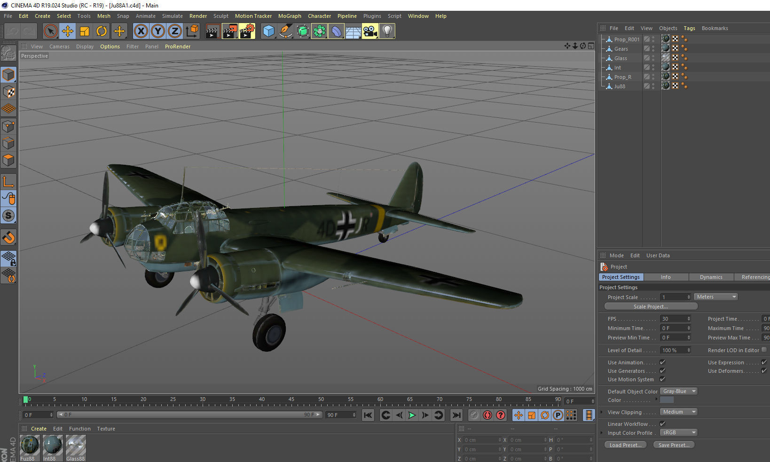Screen dimensions: 770x462
Task: Toggle the Use Deformers checkbox
Action: pyautogui.click(x=764, y=370)
